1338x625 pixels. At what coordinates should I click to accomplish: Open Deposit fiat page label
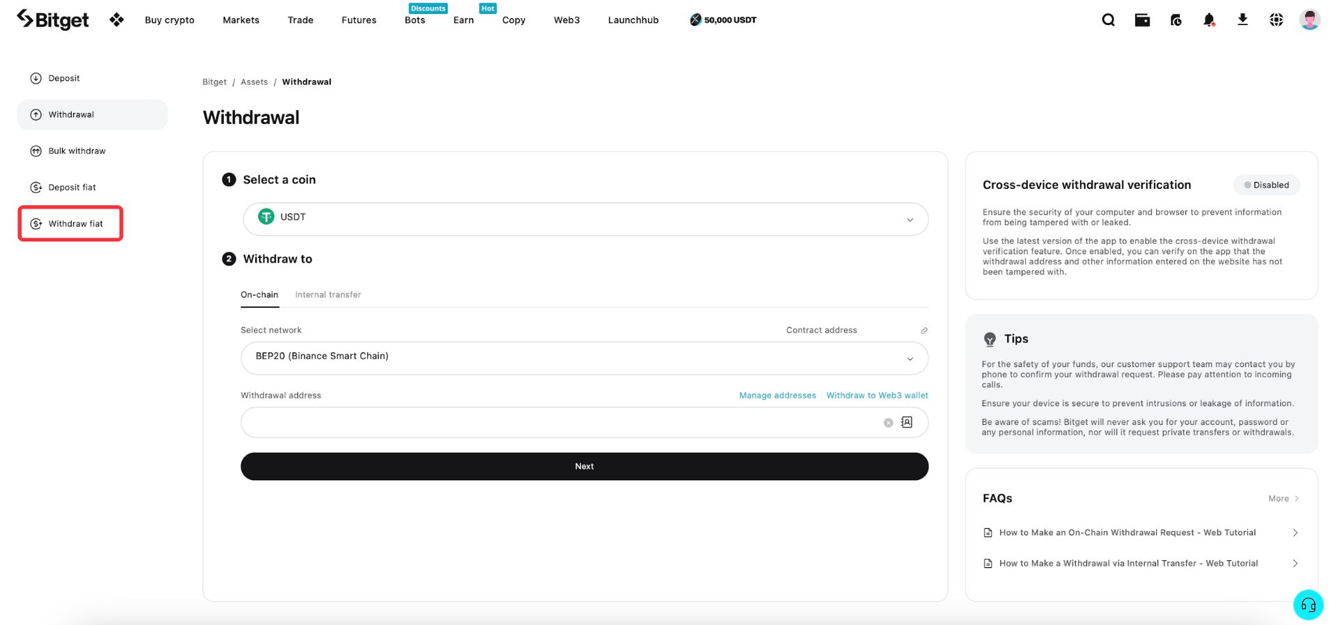point(72,187)
